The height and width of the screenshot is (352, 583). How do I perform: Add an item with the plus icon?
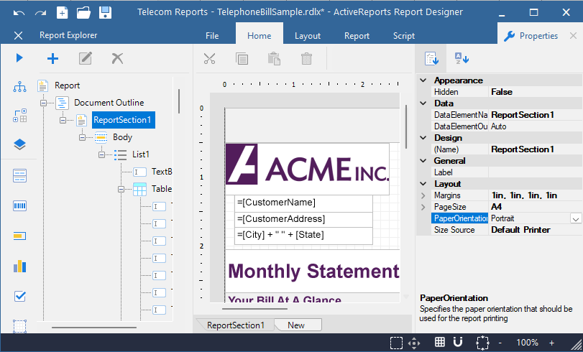(x=52, y=58)
